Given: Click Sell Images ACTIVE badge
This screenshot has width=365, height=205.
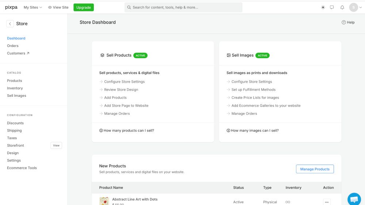Looking at the screenshot, I should point(262,55).
